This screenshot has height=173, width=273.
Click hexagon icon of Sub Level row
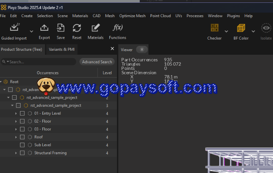(x=30, y=145)
